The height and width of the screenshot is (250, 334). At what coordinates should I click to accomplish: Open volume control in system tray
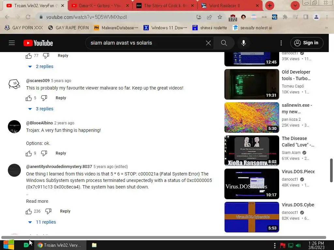[x=298, y=245]
